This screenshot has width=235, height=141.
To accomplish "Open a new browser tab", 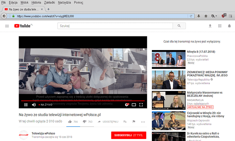I will [x=48, y=9].
